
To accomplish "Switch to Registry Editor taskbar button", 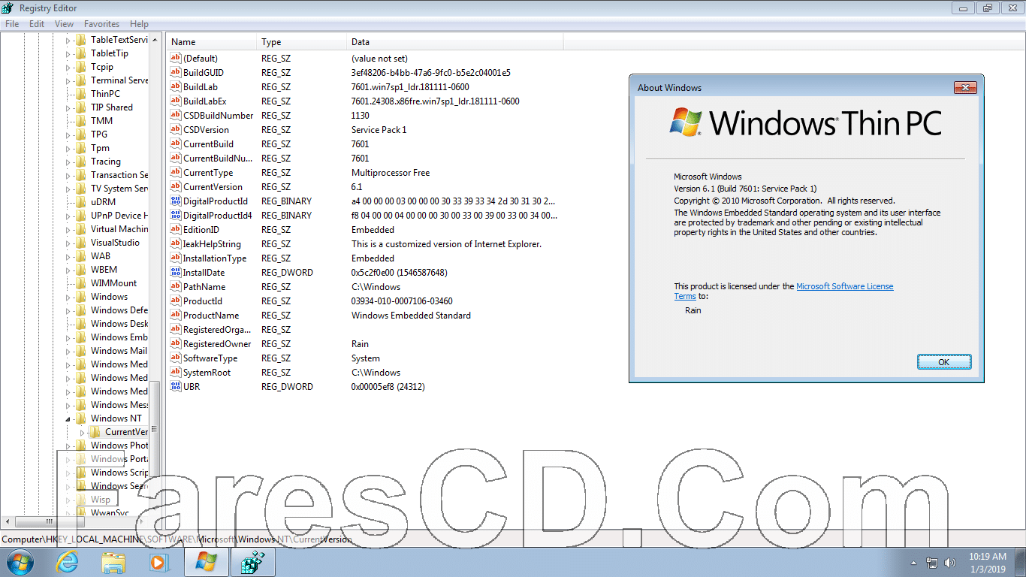I will coord(252,562).
